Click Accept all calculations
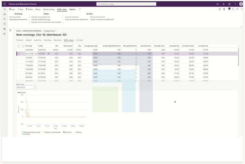The height and width of the screenshot is (164, 245). (x=72, y=17)
